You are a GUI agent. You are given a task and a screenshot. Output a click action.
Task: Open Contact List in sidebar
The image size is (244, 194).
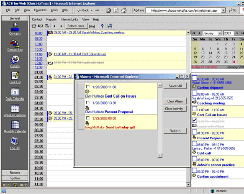pyautogui.click(x=15, y=45)
